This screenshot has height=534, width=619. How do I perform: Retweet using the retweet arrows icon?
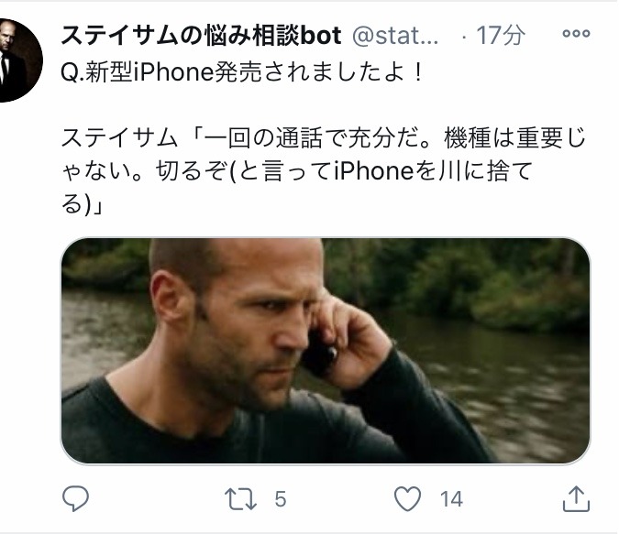coord(241,499)
